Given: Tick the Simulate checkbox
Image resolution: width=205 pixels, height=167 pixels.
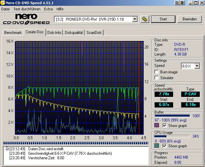Looking at the screenshot, I should [x=157, y=78].
